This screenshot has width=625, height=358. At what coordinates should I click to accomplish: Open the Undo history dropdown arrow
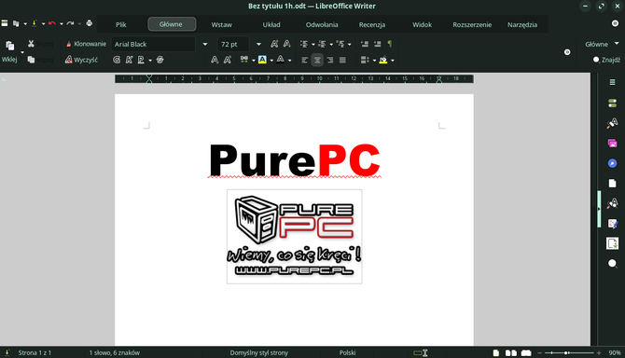[62, 24]
